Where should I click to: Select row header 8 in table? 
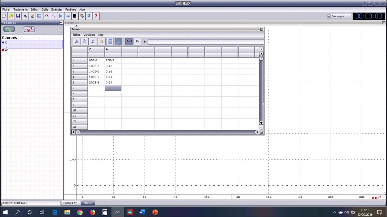[x=80, y=99]
